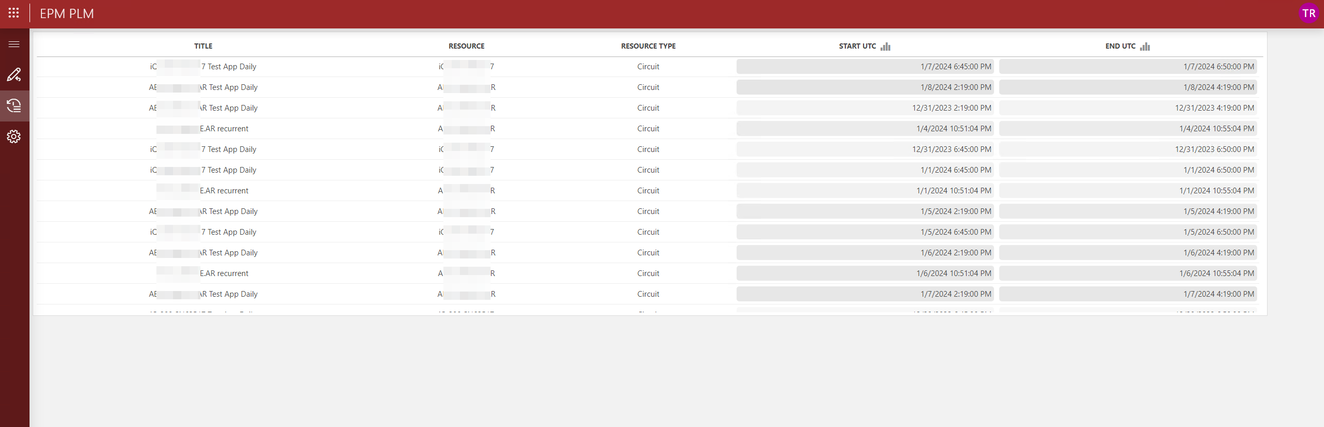Click the recurrent title in the 1/6/2024 row
The width and height of the screenshot is (1324, 427).
[x=203, y=273]
